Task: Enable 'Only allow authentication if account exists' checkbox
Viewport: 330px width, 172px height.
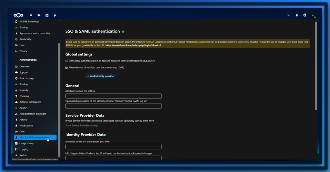Action: click(67, 61)
